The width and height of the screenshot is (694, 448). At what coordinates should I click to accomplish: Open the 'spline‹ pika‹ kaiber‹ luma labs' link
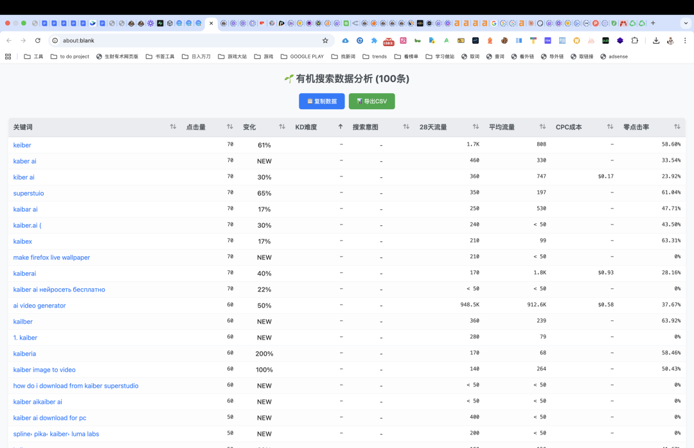point(56,434)
